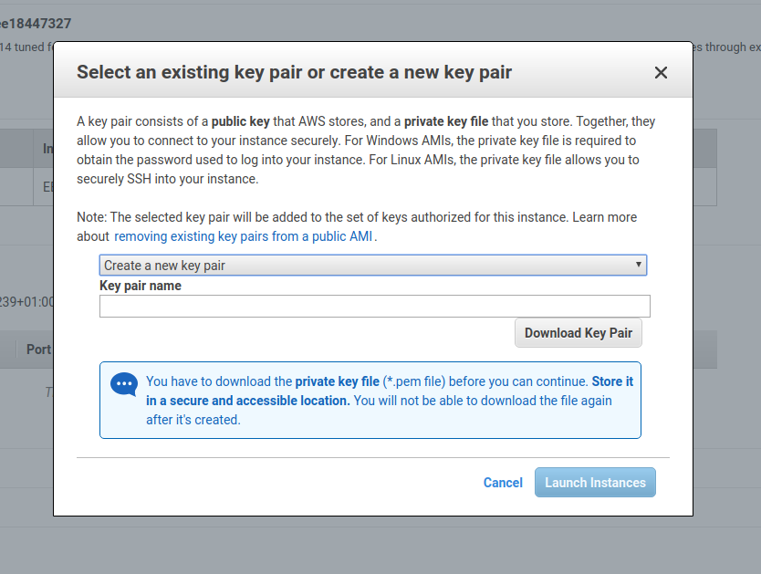This screenshot has width=761, height=574.
Task: Open the 'Create a new key pair' combo box
Action: (372, 266)
